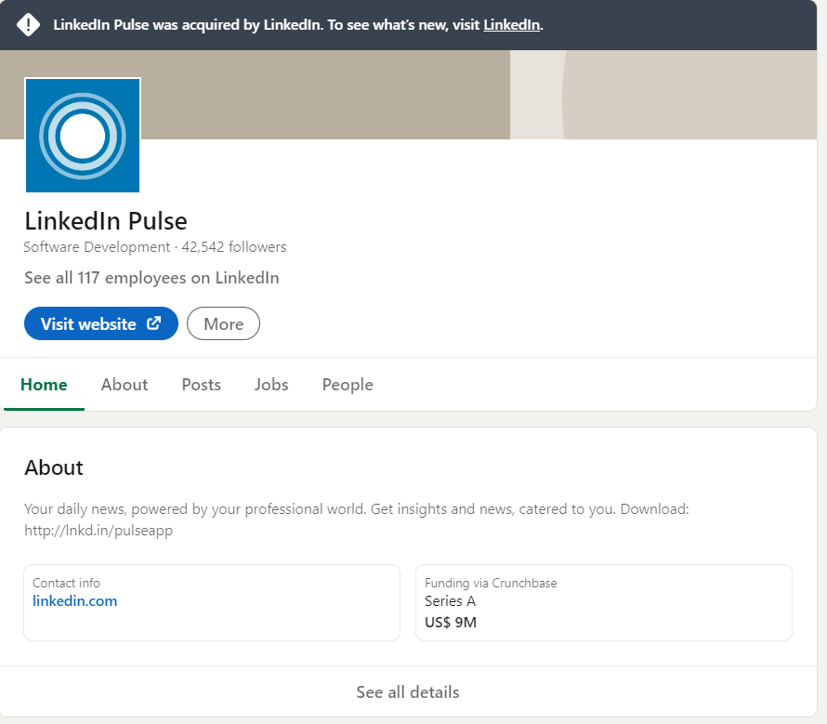
Task: Click the LinkedIn Pulse company logo
Action: click(x=83, y=136)
